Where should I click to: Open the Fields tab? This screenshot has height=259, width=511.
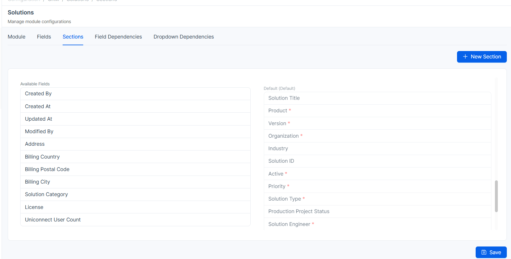44,37
